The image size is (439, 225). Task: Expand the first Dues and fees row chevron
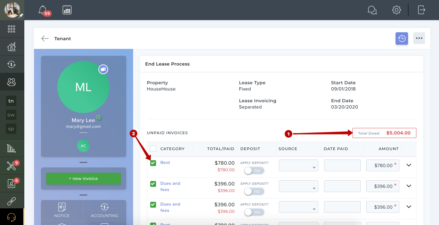(409, 186)
